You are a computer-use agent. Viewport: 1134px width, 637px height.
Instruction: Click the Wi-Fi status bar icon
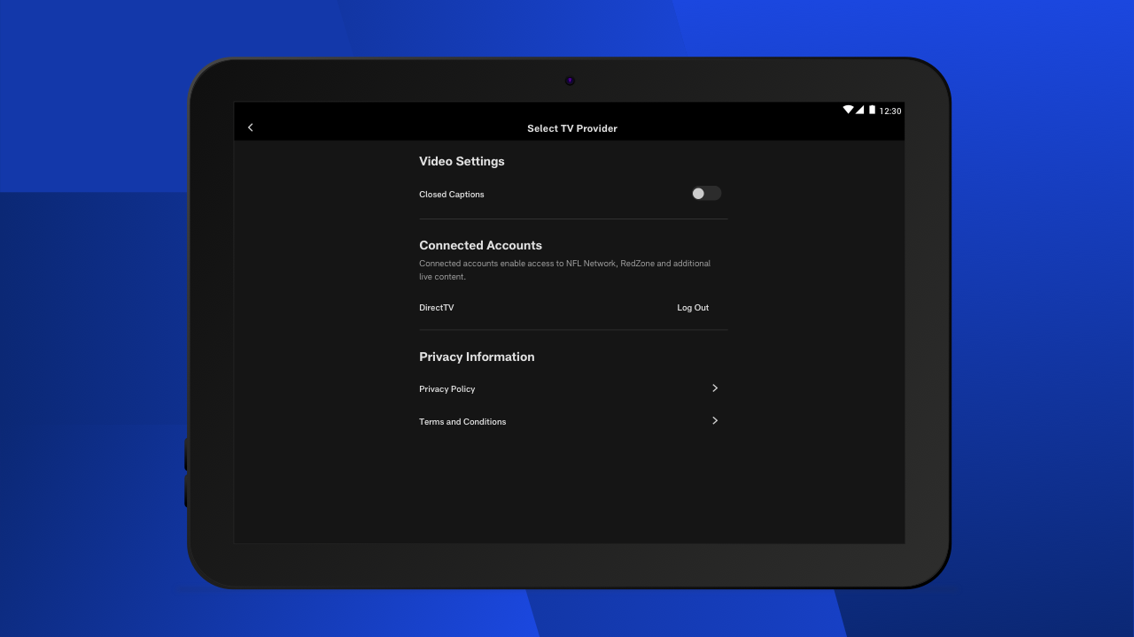pyautogui.click(x=848, y=110)
